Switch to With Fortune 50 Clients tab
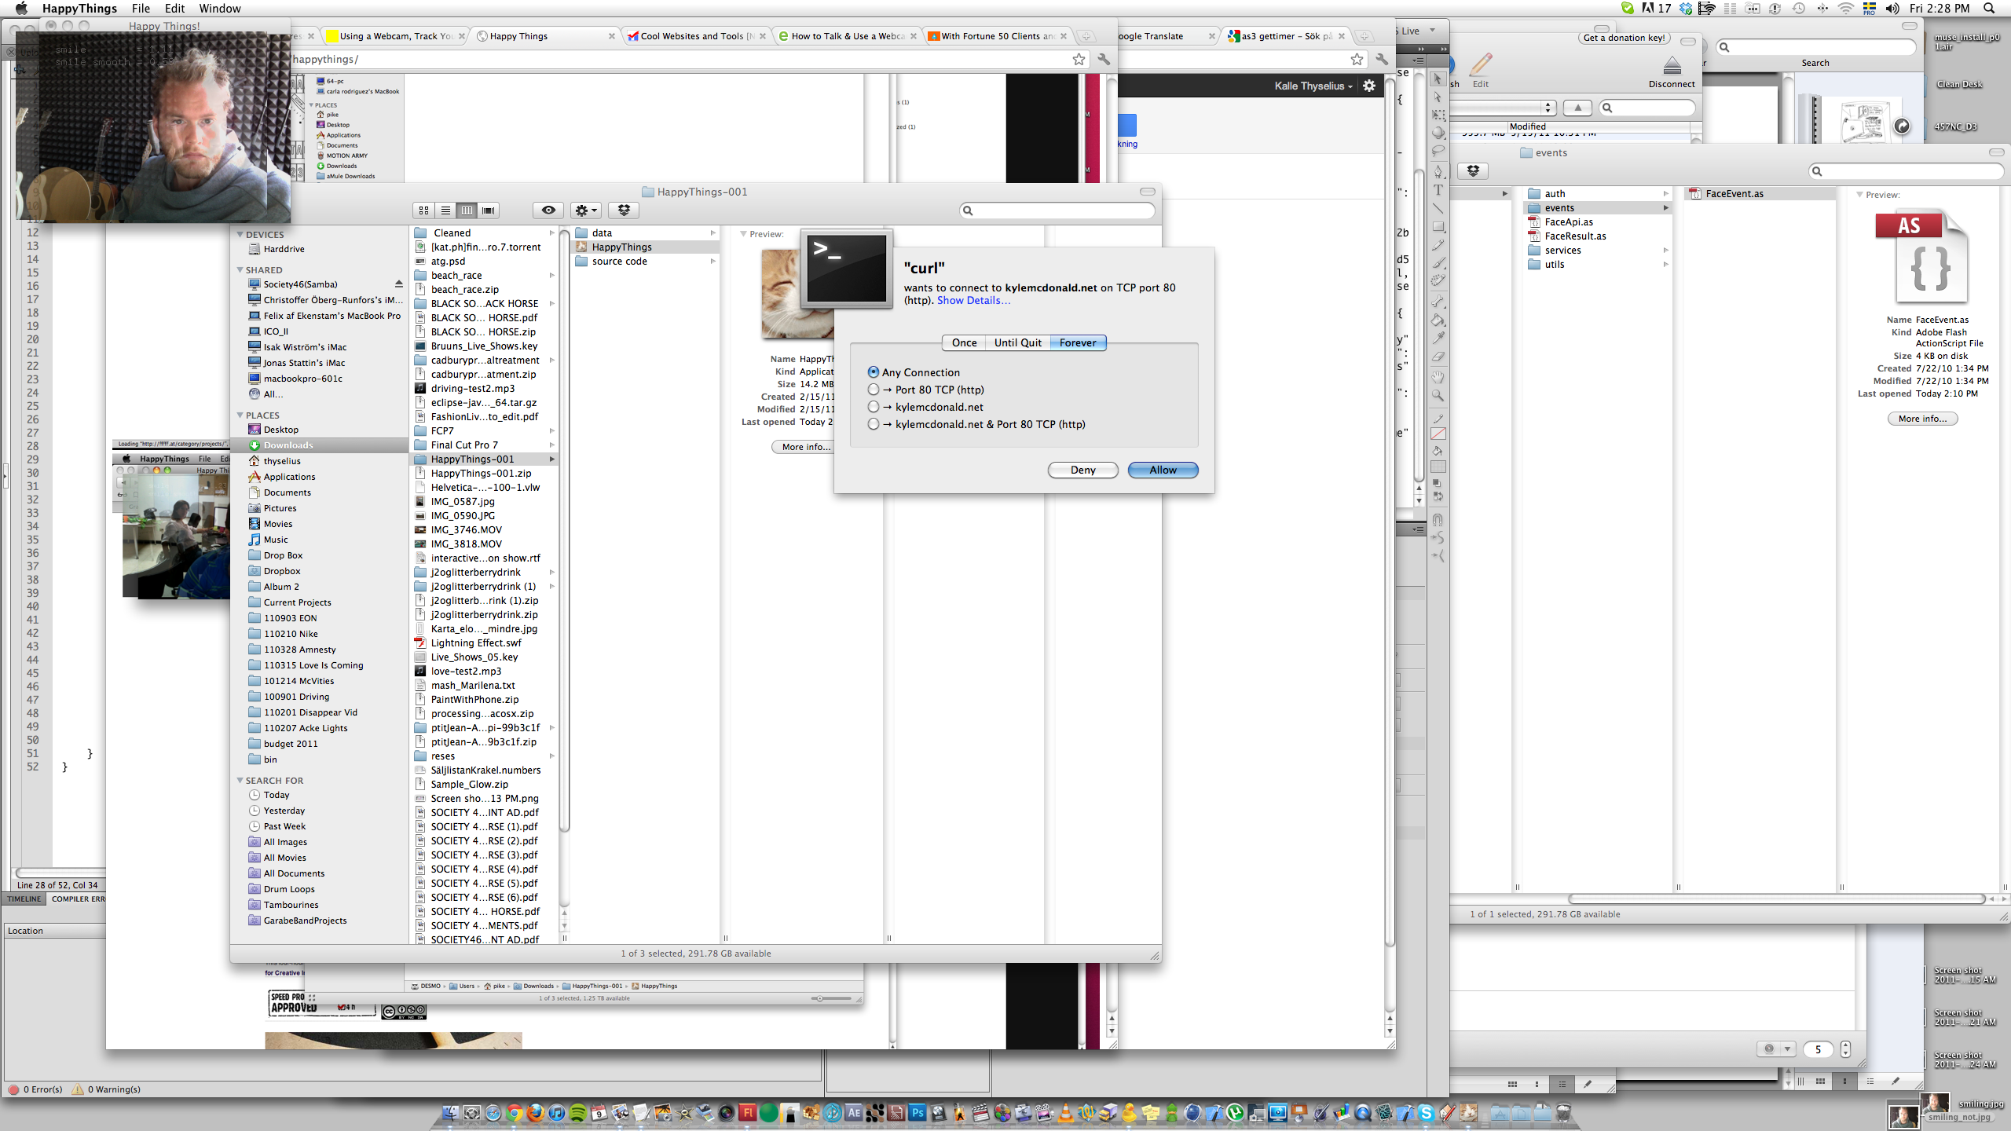 pos(996,36)
